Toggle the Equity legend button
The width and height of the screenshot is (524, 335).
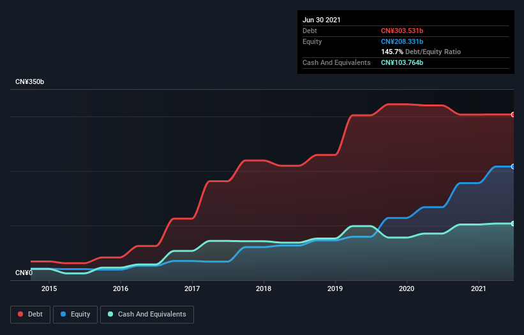coord(75,315)
